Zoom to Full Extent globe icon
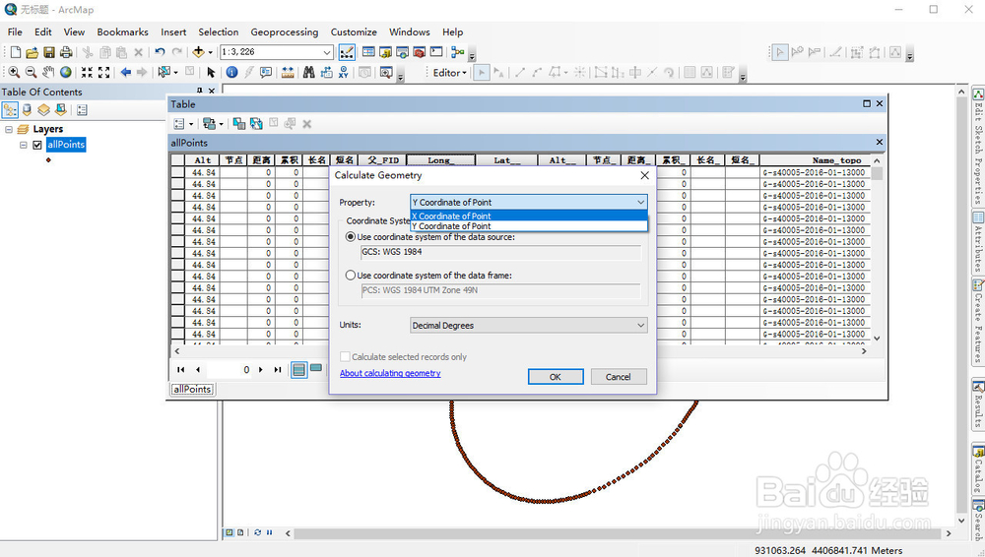Viewport: 985px width, 557px height. point(65,73)
